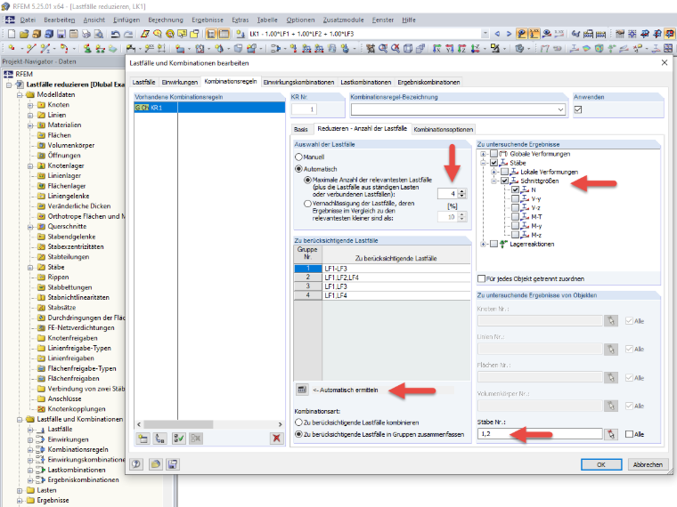
Task: Delete combination rule with red X
Action: click(x=276, y=439)
